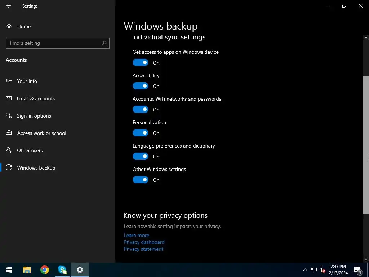Select the Your info person icon
Screen dimensions: 369x277
tap(9, 81)
